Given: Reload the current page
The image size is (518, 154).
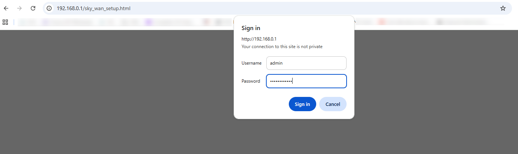Looking at the screenshot, I should (x=33, y=8).
